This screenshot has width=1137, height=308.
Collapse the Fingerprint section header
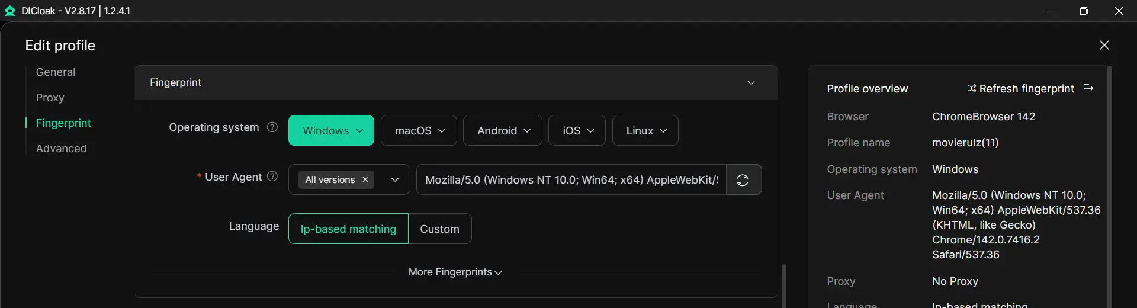click(x=751, y=82)
